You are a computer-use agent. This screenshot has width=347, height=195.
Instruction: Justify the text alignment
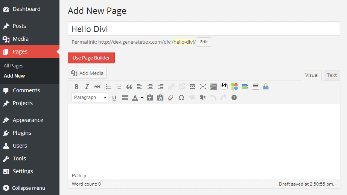point(125,97)
